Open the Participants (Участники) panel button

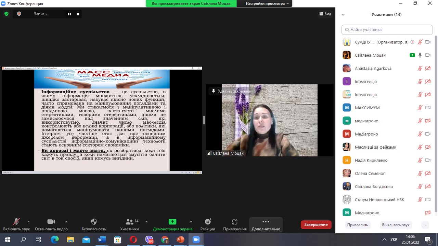coord(130,224)
